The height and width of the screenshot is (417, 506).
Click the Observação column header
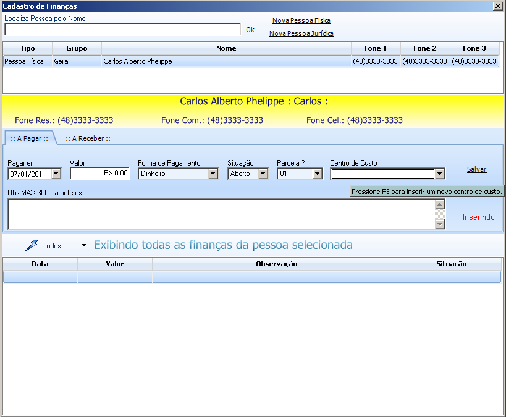[277, 264]
